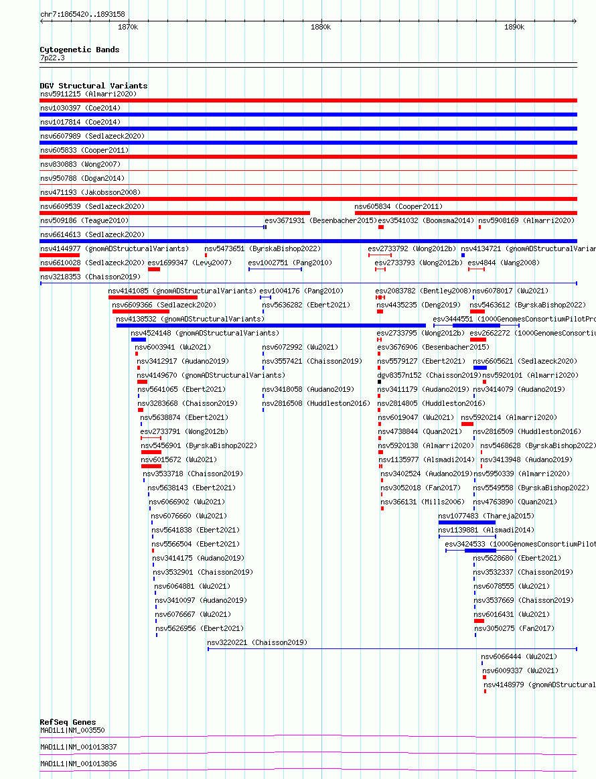Open the nsv1017814 (Coe2014) variant
Image resolution: width=596 pixels, height=779 pixels.
[80, 122]
